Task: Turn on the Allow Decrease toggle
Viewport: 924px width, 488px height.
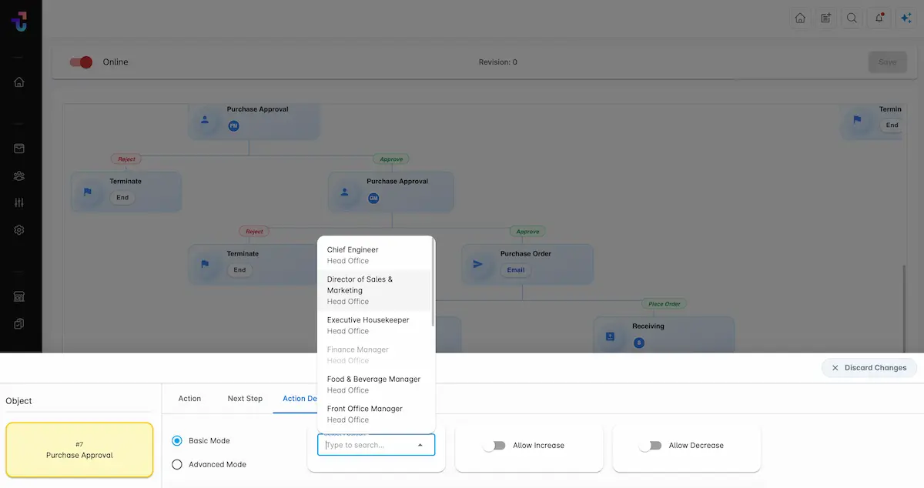Action: coord(650,446)
